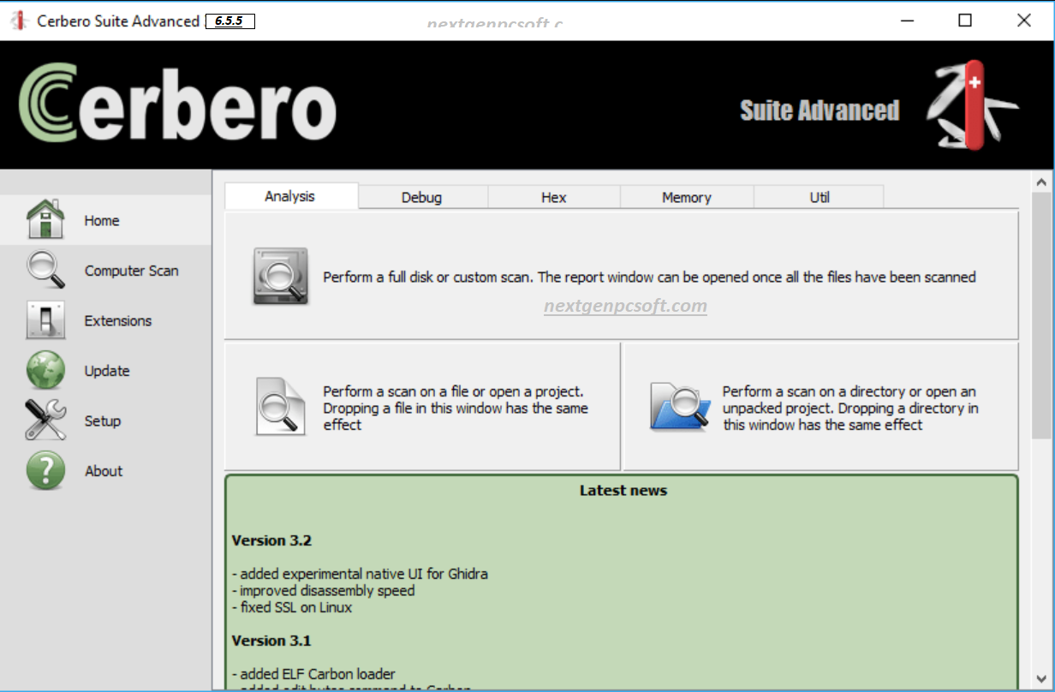This screenshot has height=692, width=1055.
Task: Switch to the Debug tab
Action: [422, 197]
